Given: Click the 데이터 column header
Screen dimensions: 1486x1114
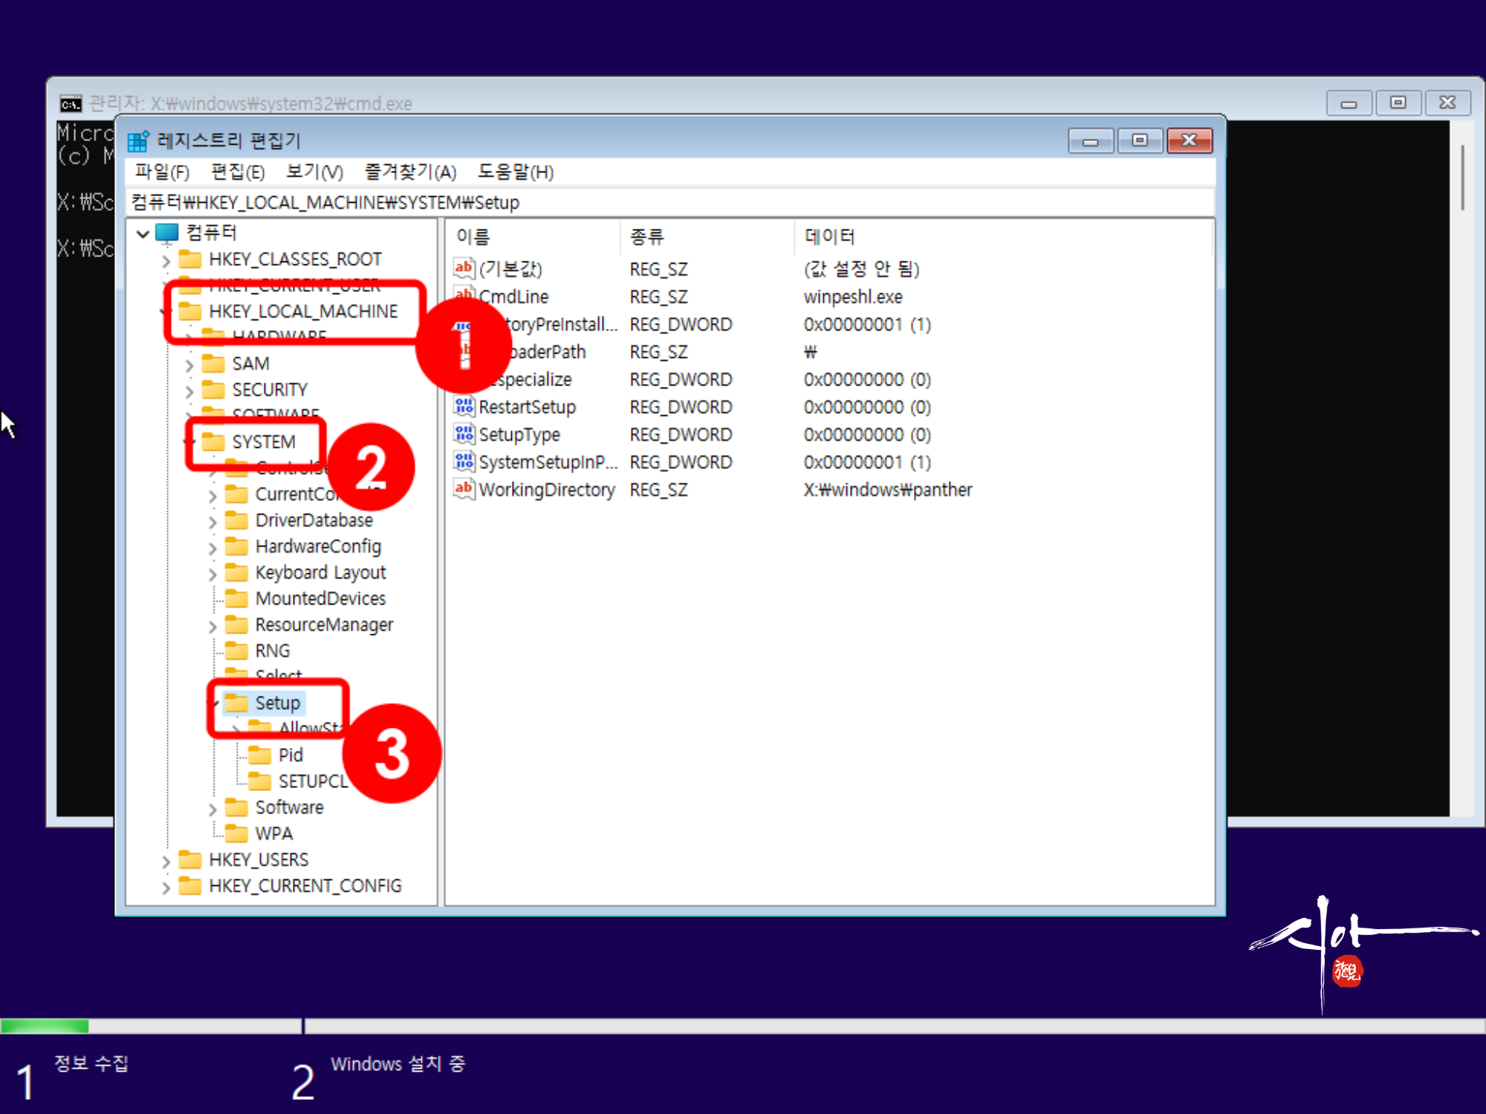Looking at the screenshot, I should click(829, 237).
